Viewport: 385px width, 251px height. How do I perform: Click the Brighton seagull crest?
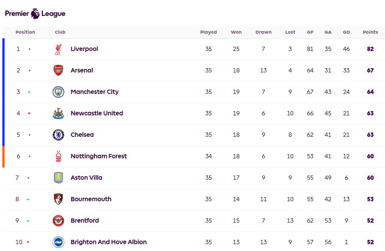pyautogui.click(x=58, y=242)
